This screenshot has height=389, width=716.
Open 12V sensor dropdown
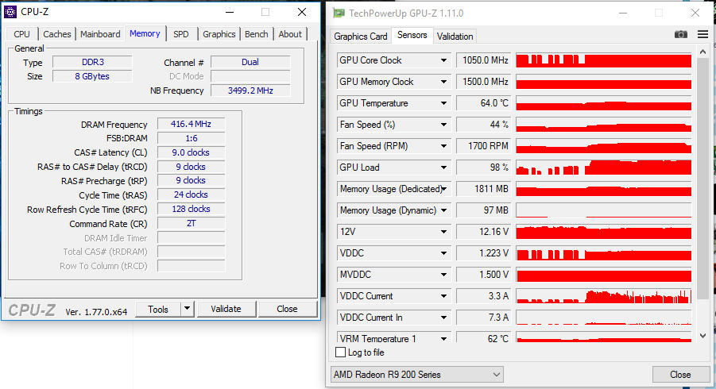click(x=443, y=232)
